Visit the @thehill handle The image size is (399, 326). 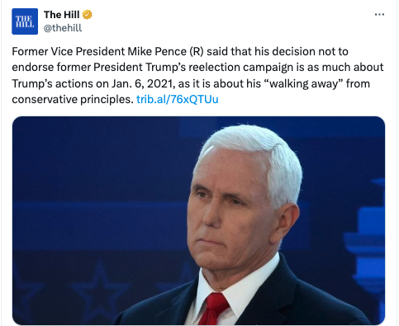click(63, 28)
